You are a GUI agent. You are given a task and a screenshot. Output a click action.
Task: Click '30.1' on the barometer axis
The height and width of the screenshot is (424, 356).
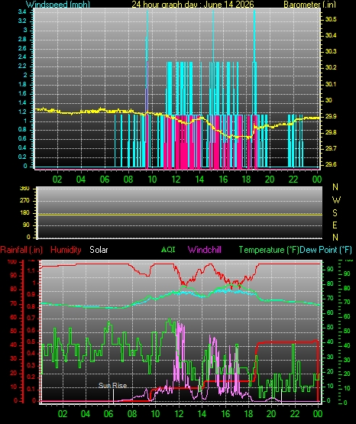(x=331, y=84)
